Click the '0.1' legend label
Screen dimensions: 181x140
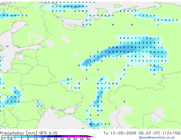(x=3, y=139)
